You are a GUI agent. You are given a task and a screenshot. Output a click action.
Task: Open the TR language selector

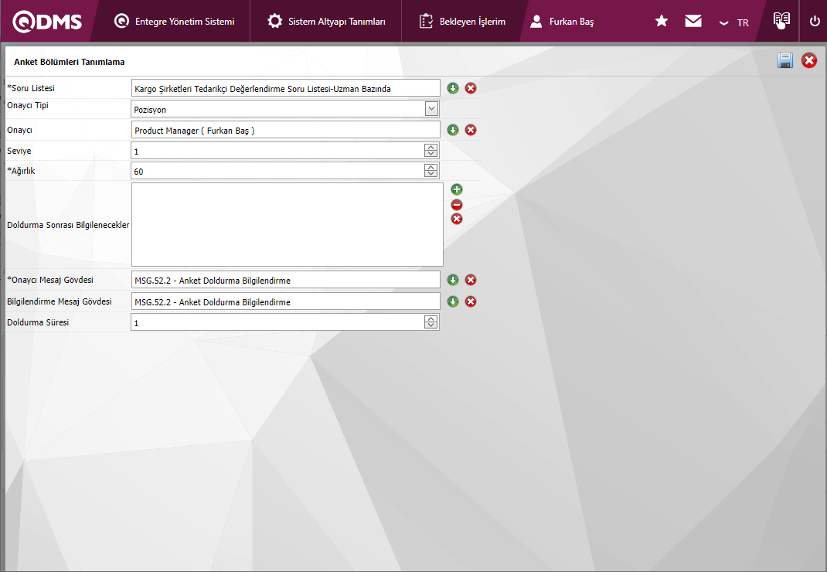[x=734, y=22]
